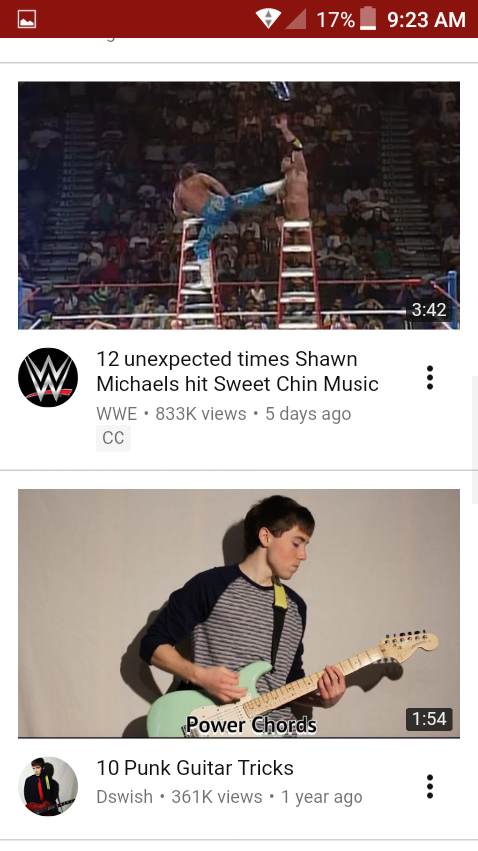Tap the 9:23 AM clock
Screen dimensions: 478x851
click(426, 20)
